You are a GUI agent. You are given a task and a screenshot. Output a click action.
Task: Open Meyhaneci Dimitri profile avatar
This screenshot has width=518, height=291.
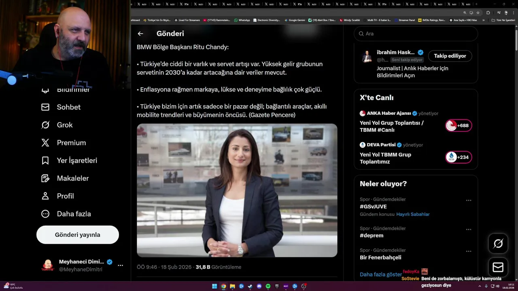48,266
